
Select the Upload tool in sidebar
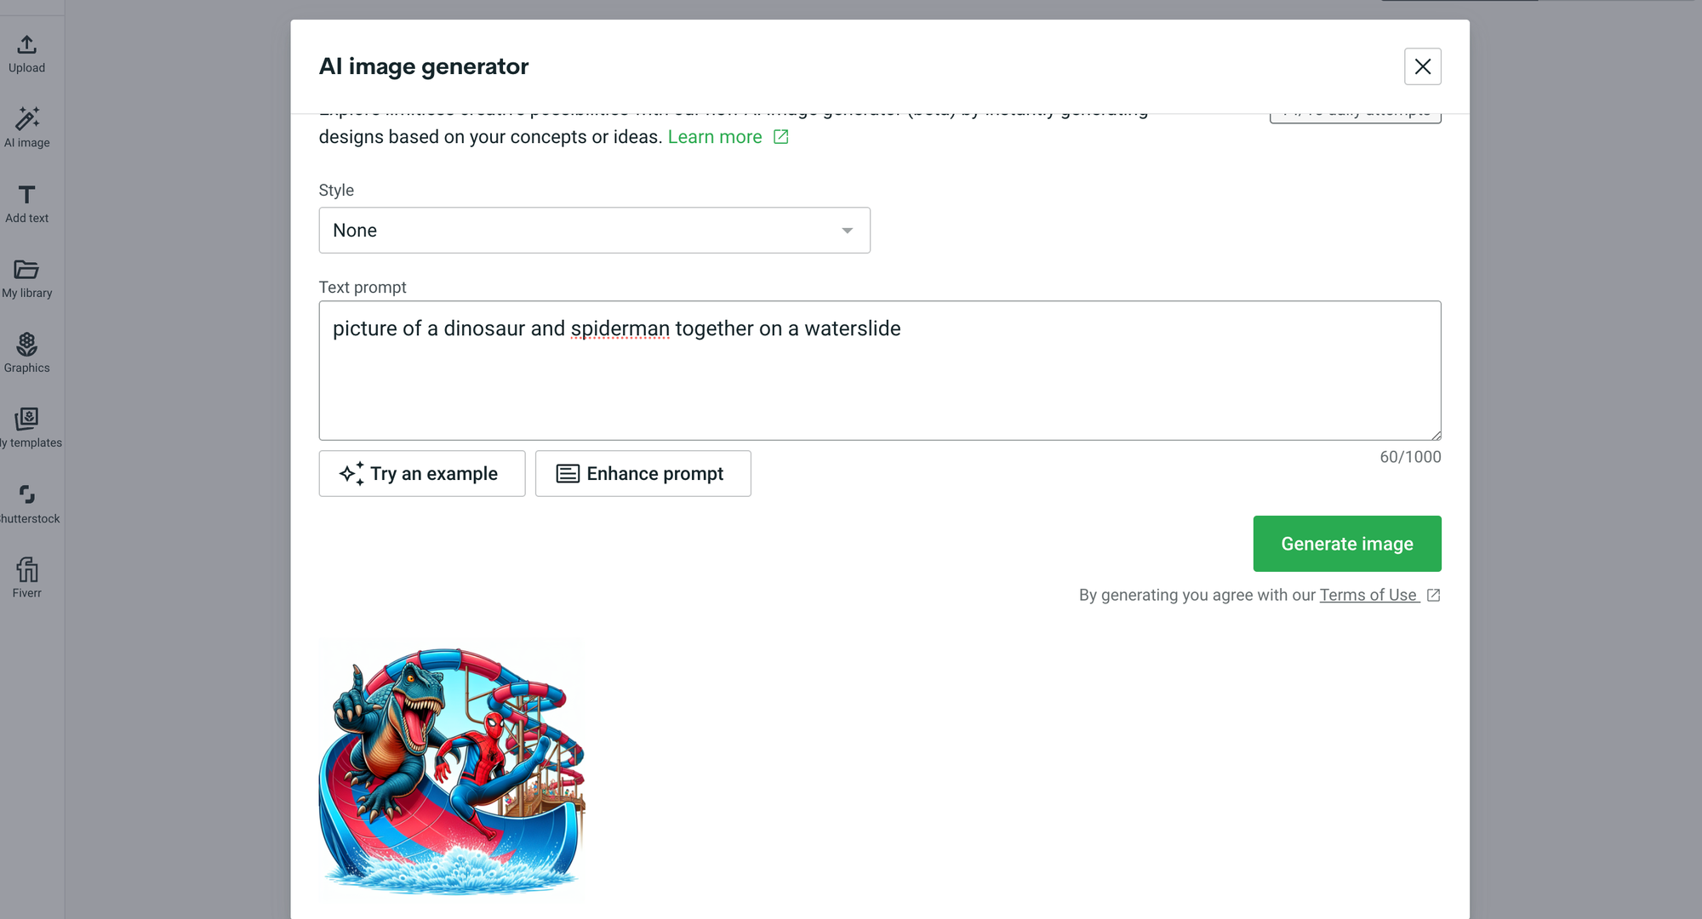(x=26, y=53)
